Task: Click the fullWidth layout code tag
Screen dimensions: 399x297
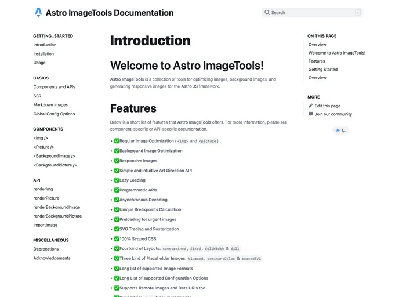Action: tap(214, 249)
